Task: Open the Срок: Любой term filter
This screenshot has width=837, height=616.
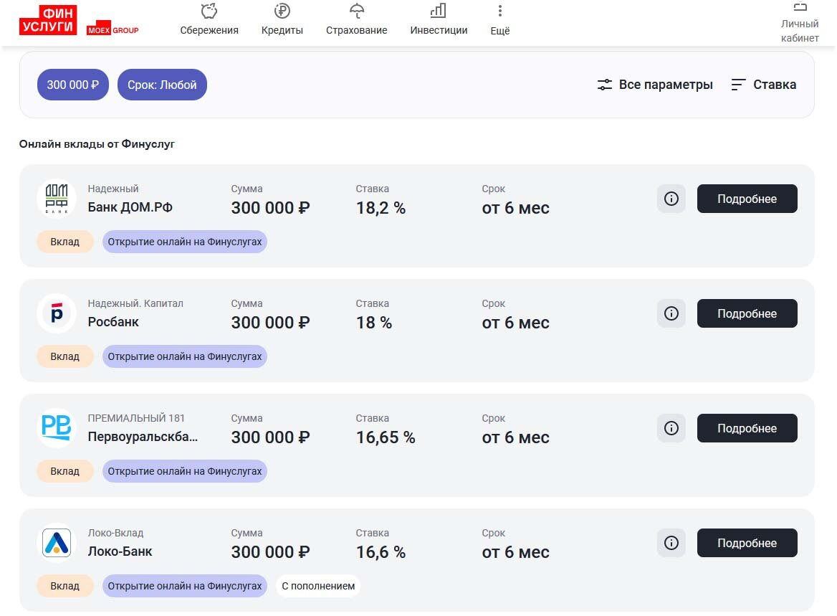Action: (x=162, y=85)
